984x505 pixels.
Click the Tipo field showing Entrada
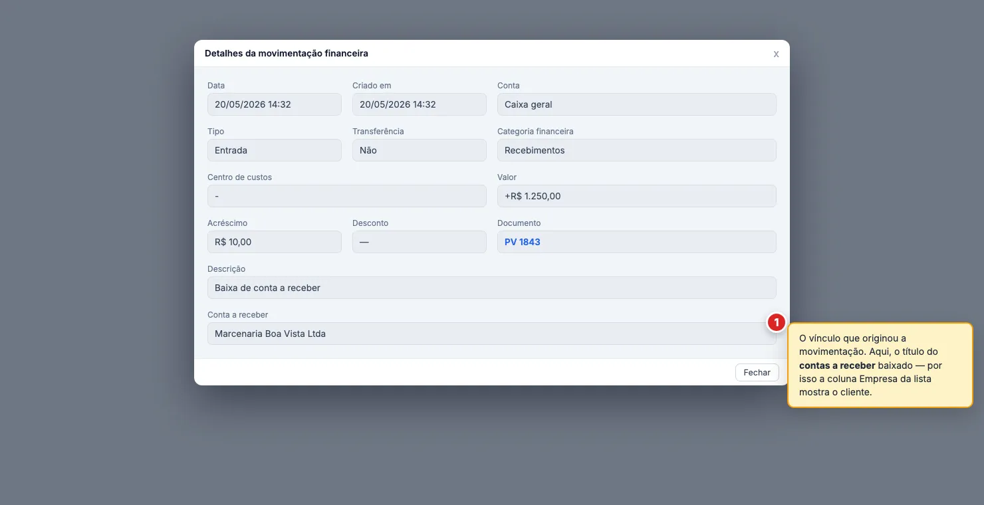click(x=275, y=150)
